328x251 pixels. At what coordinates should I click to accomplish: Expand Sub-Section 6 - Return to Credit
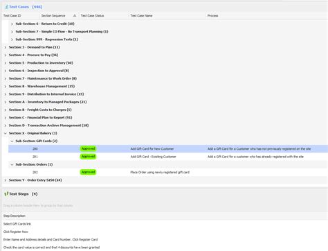[12, 24]
